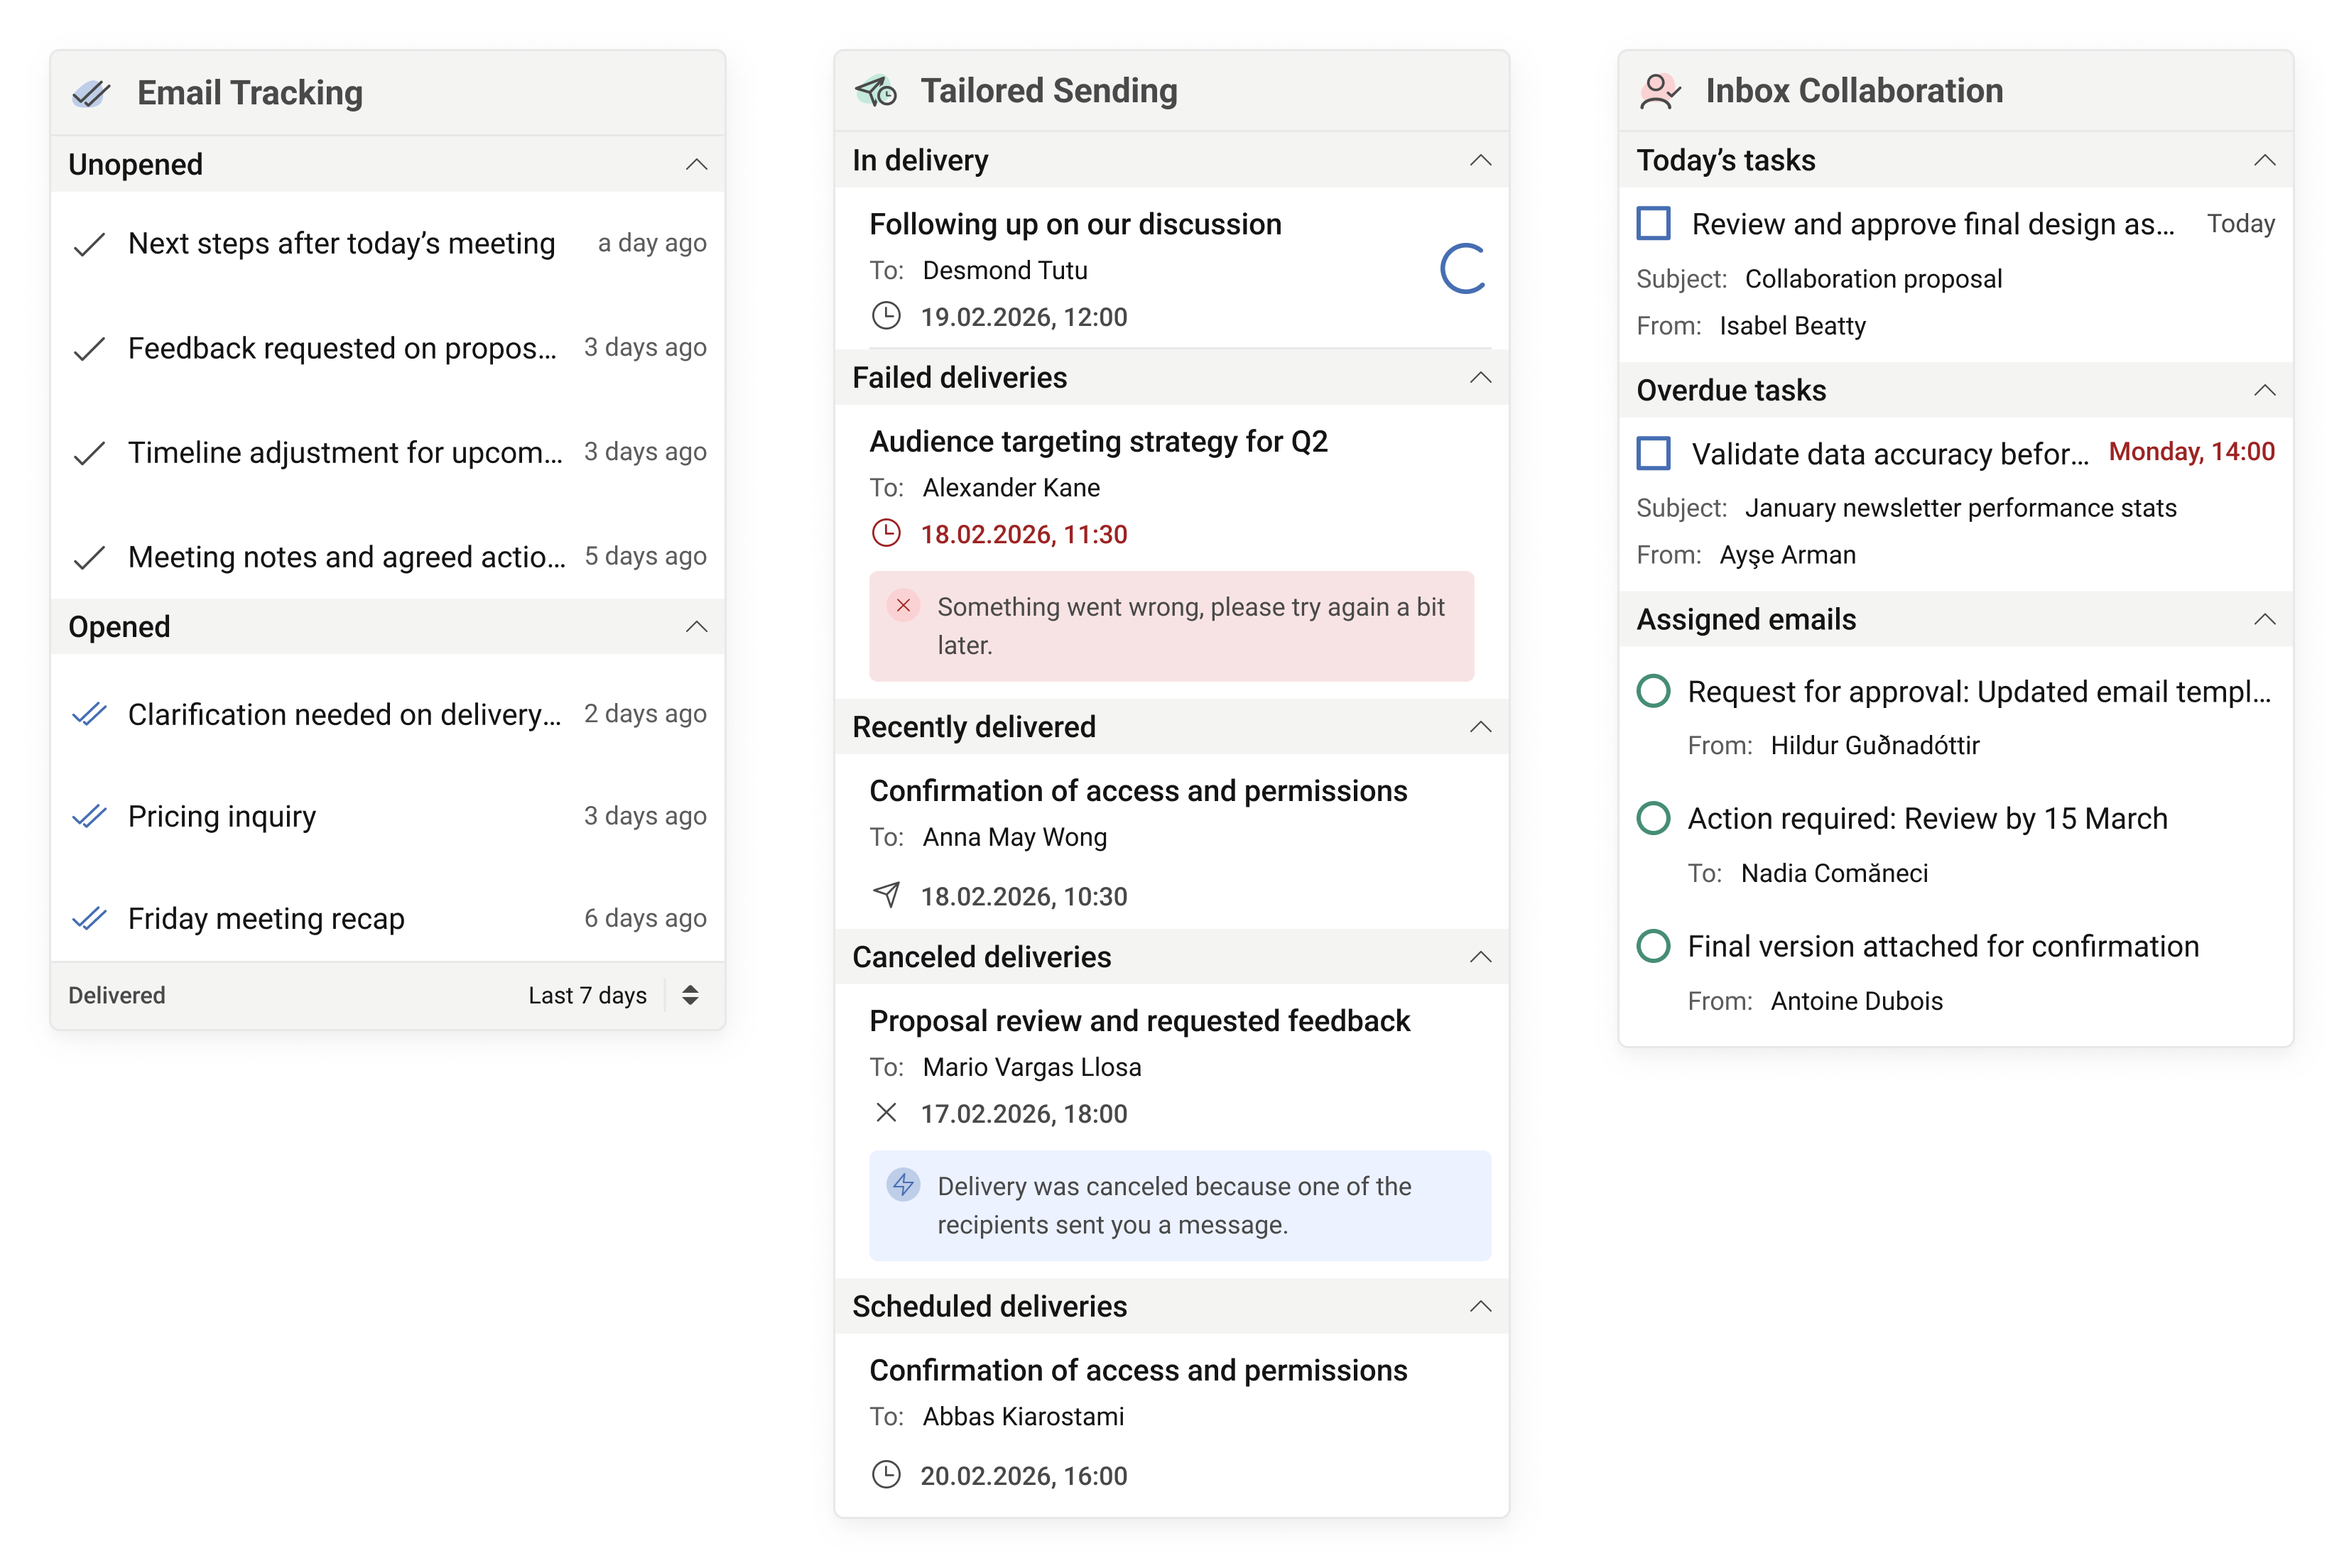Image resolution: width=2344 pixels, height=1568 pixels.
Task: Click the loading spinner for Desmond Tutu delivery
Action: pyautogui.click(x=1464, y=269)
